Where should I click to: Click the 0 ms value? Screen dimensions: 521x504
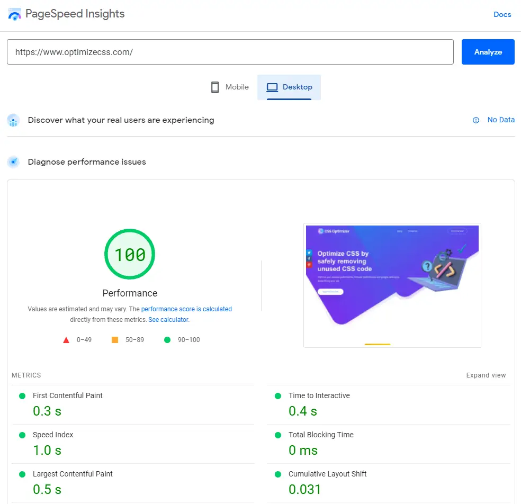coord(303,451)
